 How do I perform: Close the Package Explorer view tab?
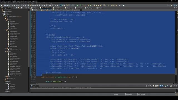coord(12,8)
